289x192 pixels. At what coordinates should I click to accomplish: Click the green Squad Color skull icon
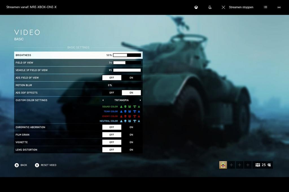[125, 107]
